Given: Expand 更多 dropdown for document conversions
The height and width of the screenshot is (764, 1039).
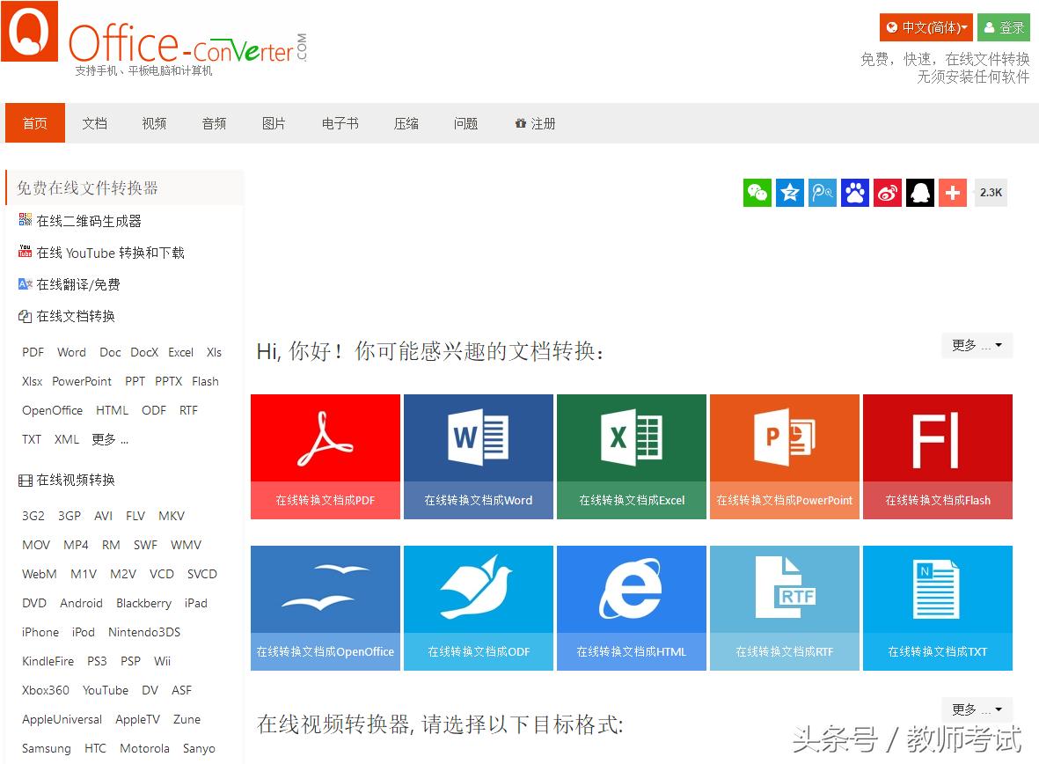Looking at the screenshot, I should point(977,346).
